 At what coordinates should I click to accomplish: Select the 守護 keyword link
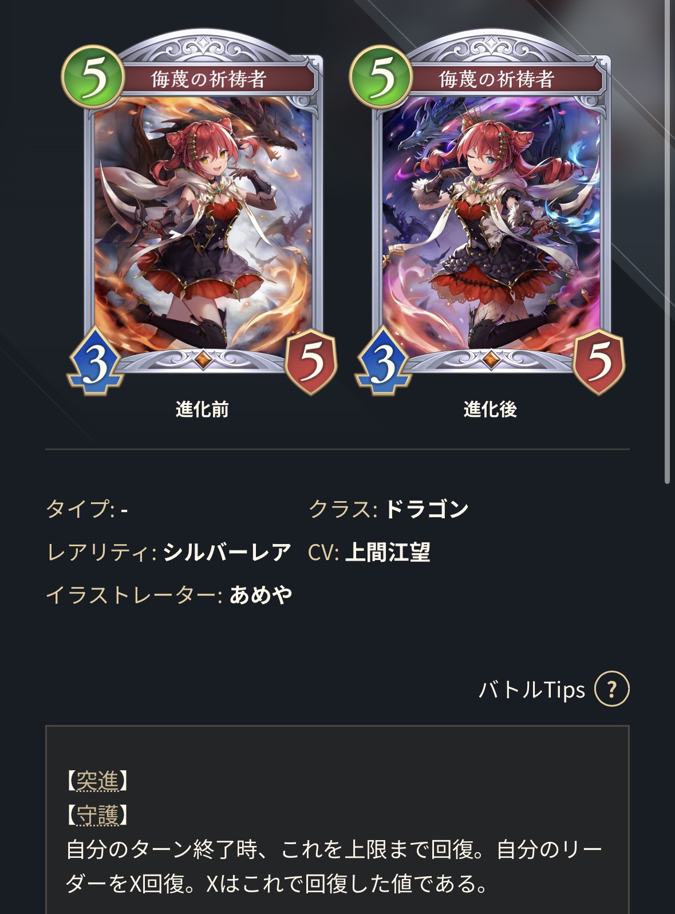(98, 814)
